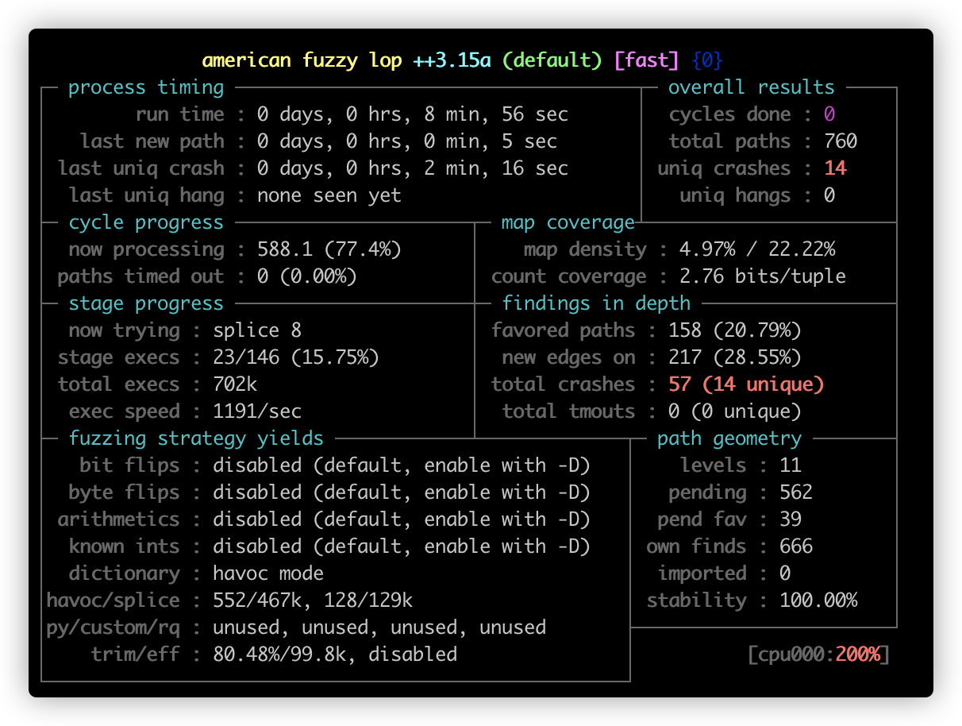Image resolution: width=962 pixels, height=726 pixels.
Task: Click total tmouts value "0 (0 unique)"
Action: [735, 411]
